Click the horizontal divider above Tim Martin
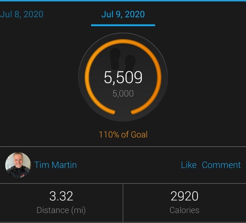Viewport: 246px width, 223px height. pyautogui.click(x=123, y=147)
